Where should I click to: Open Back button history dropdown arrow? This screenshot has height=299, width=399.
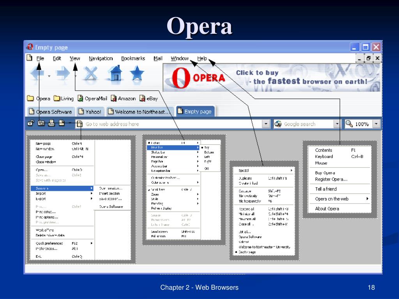[x=49, y=76]
